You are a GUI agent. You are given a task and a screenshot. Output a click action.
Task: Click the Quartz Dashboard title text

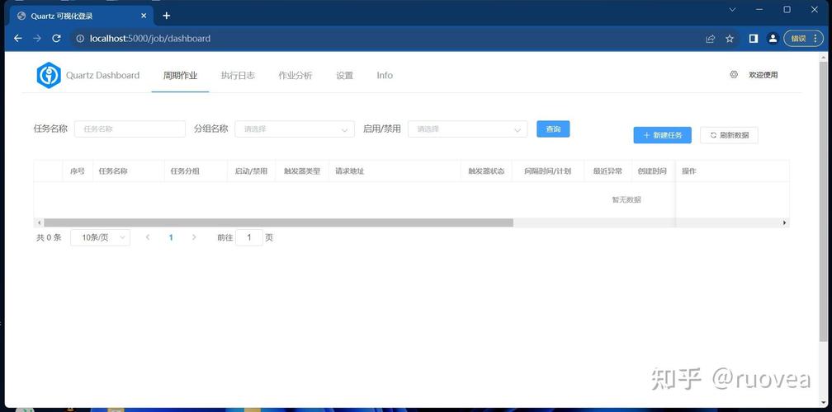pos(102,75)
